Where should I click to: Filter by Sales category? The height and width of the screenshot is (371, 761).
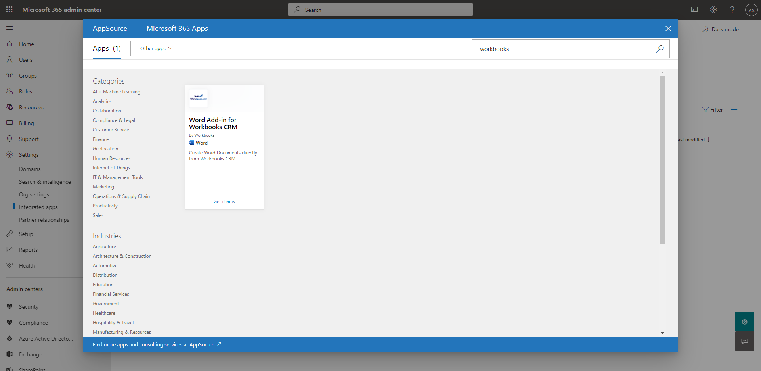pos(98,215)
